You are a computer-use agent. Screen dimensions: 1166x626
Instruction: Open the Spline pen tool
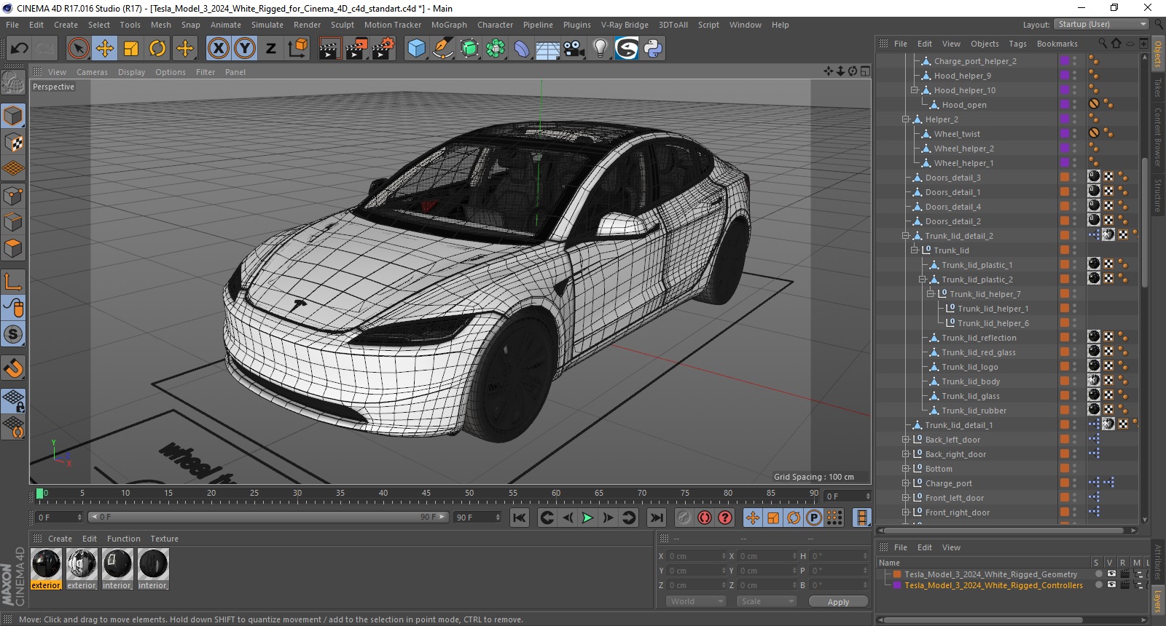[x=442, y=49]
